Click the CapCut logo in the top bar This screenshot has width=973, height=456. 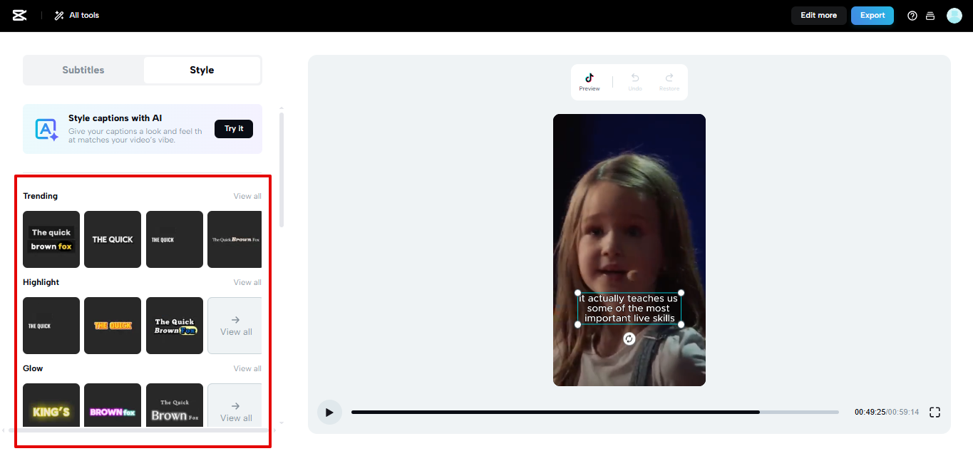click(x=19, y=15)
